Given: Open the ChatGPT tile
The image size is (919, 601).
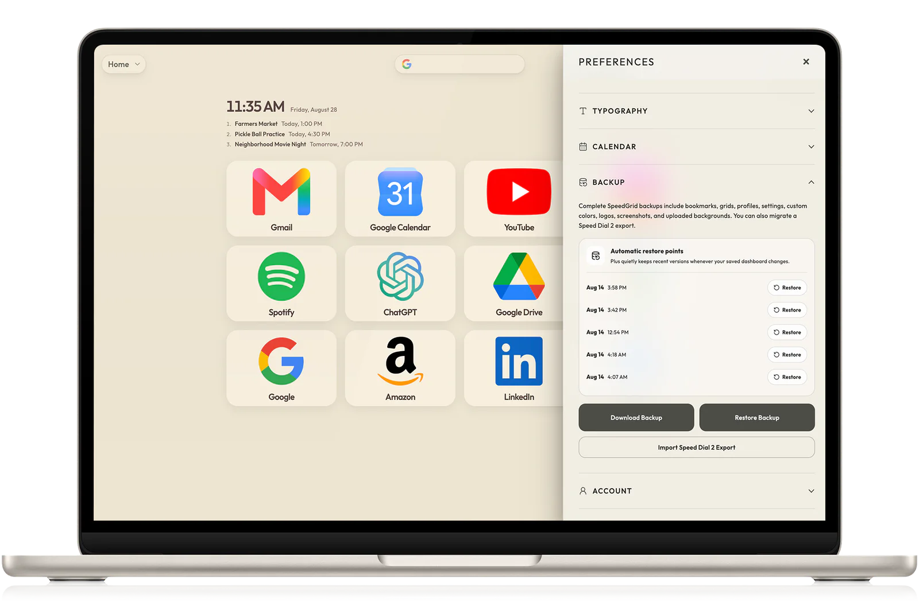Looking at the screenshot, I should pyautogui.click(x=400, y=284).
